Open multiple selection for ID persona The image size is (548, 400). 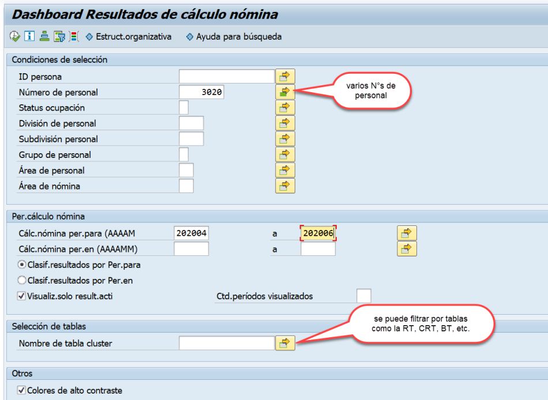tap(285, 76)
